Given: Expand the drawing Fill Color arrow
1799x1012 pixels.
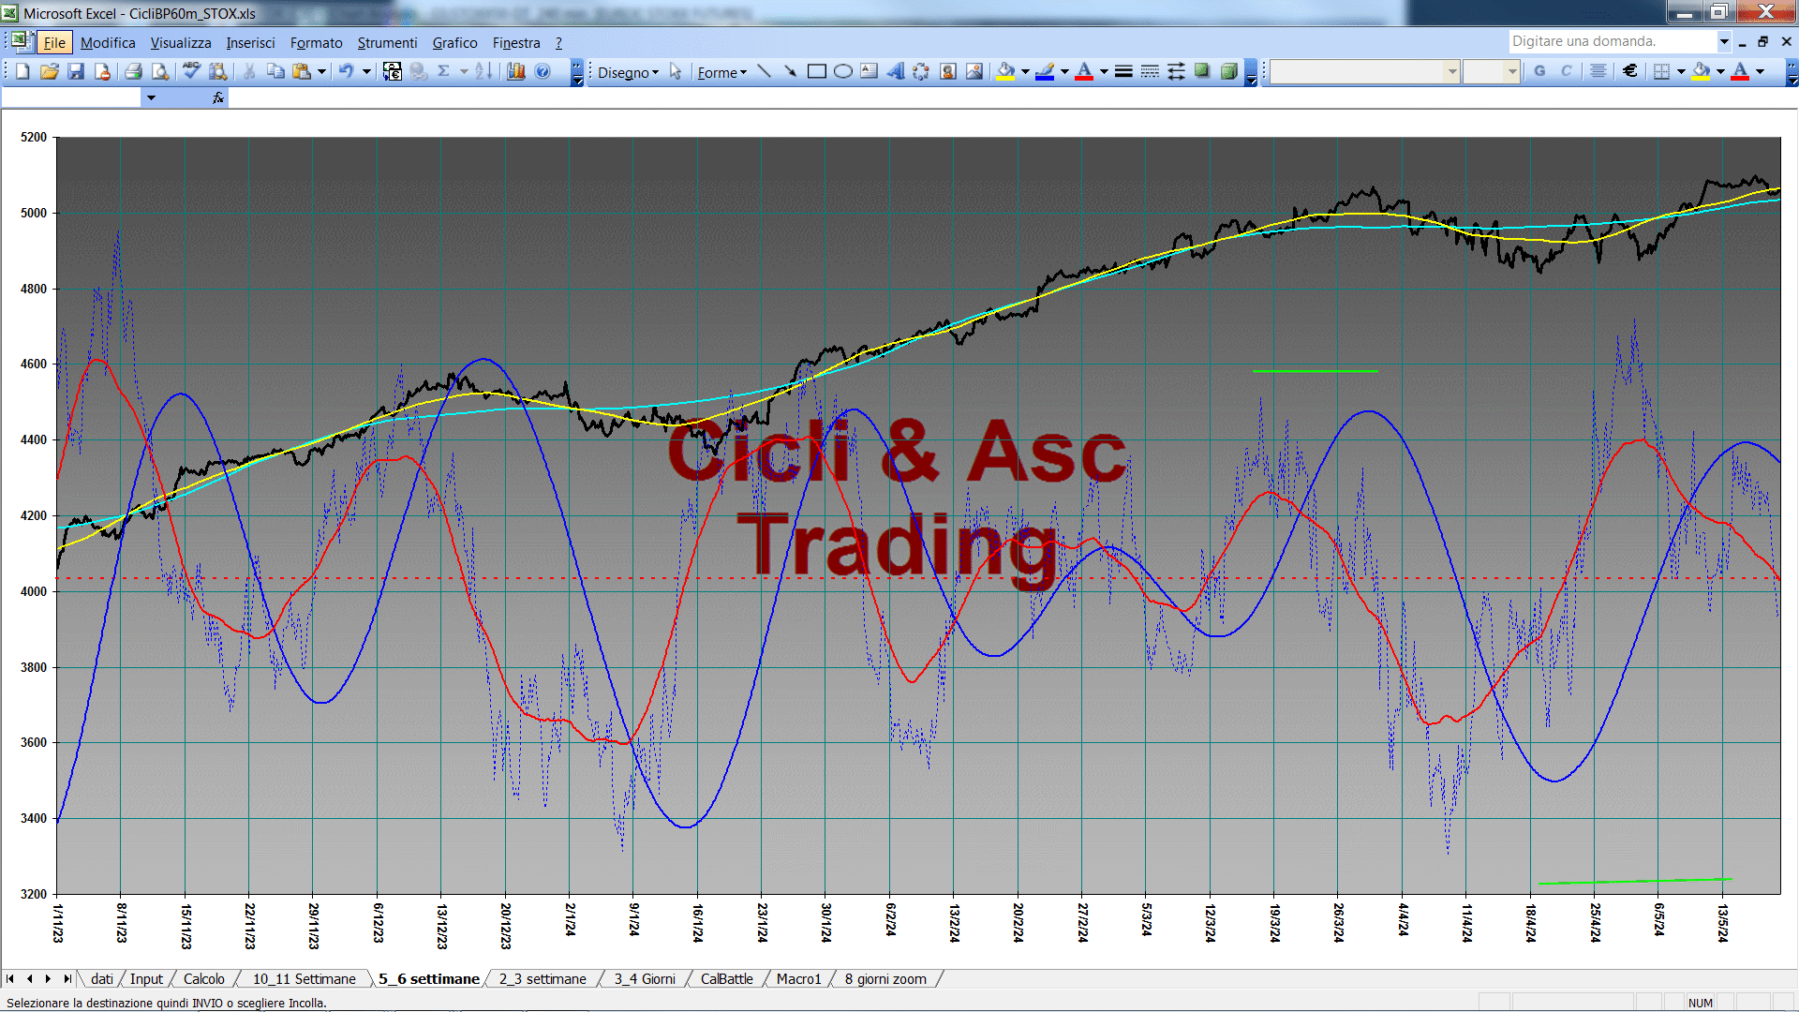Looking at the screenshot, I should 1025,71.
